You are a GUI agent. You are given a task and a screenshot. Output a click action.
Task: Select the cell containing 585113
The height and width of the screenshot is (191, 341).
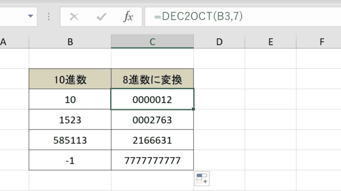(70, 140)
